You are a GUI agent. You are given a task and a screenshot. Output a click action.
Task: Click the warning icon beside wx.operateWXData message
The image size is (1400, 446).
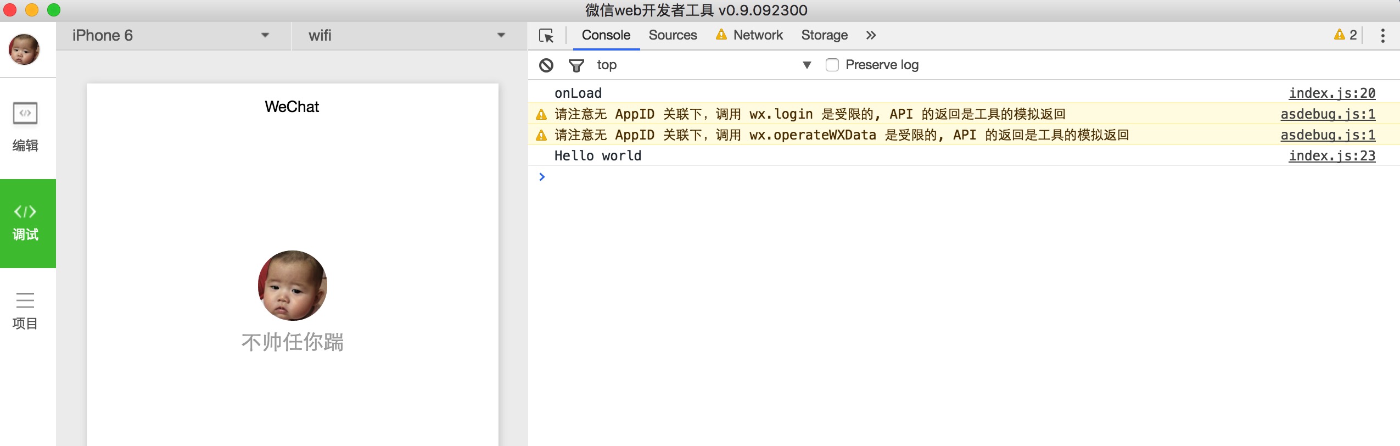(541, 135)
